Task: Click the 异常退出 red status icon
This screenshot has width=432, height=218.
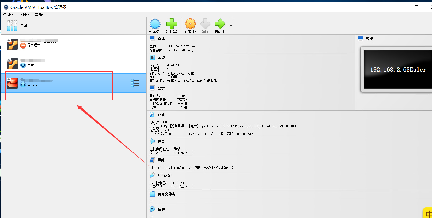Action: pos(23,46)
